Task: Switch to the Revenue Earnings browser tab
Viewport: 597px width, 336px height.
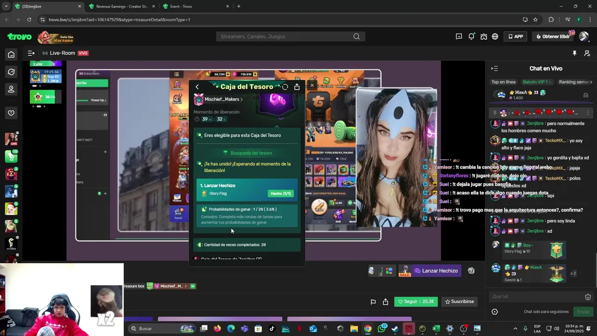Action: [121, 7]
